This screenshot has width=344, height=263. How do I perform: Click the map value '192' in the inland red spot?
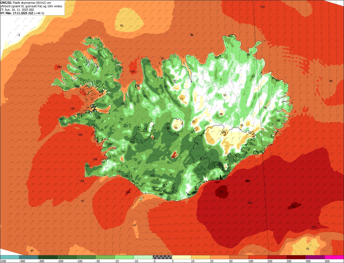(173, 157)
